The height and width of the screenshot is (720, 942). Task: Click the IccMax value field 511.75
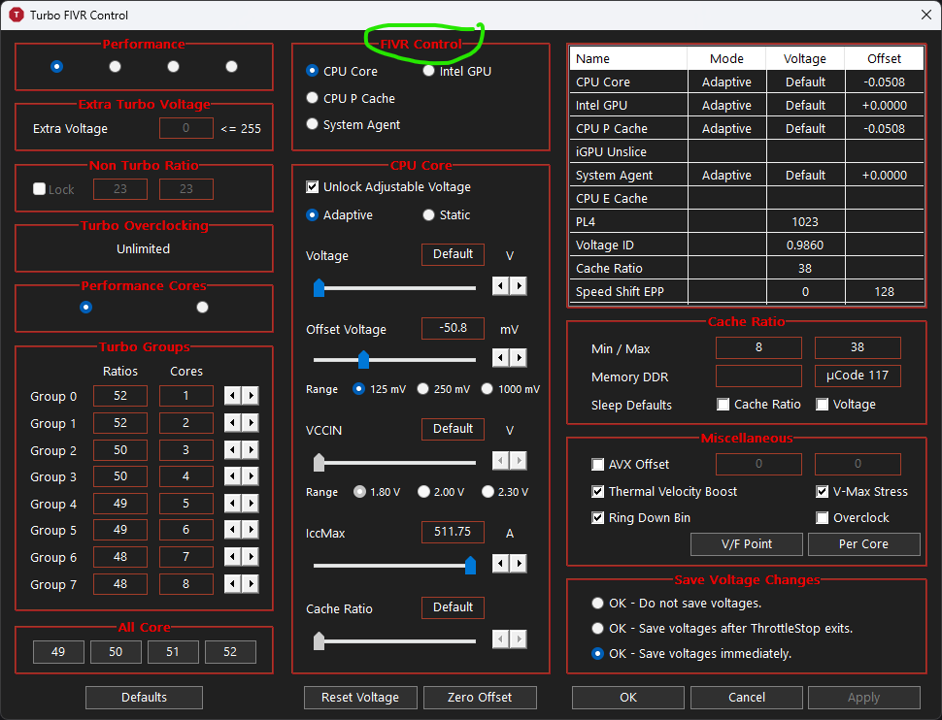coord(453,532)
